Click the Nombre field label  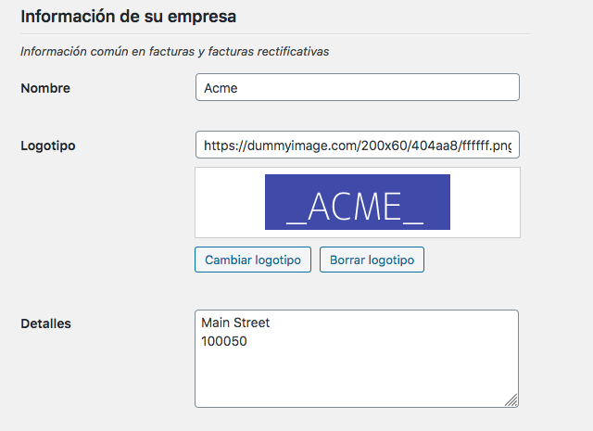(x=45, y=88)
